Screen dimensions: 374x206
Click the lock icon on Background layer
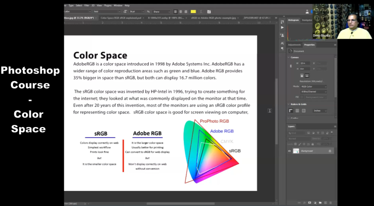click(330, 151)
